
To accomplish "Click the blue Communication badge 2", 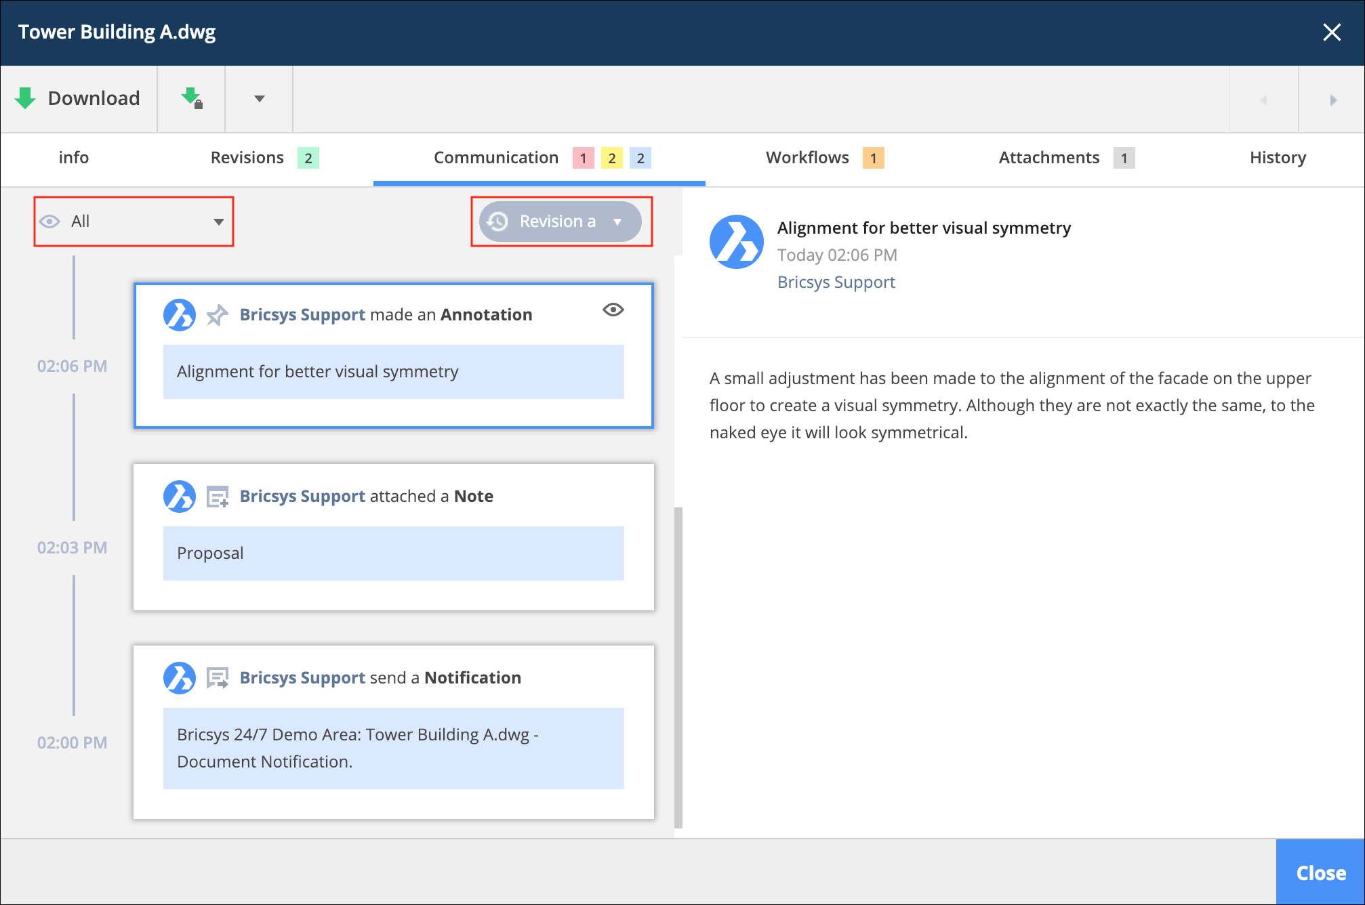I will tap(640, 158).
